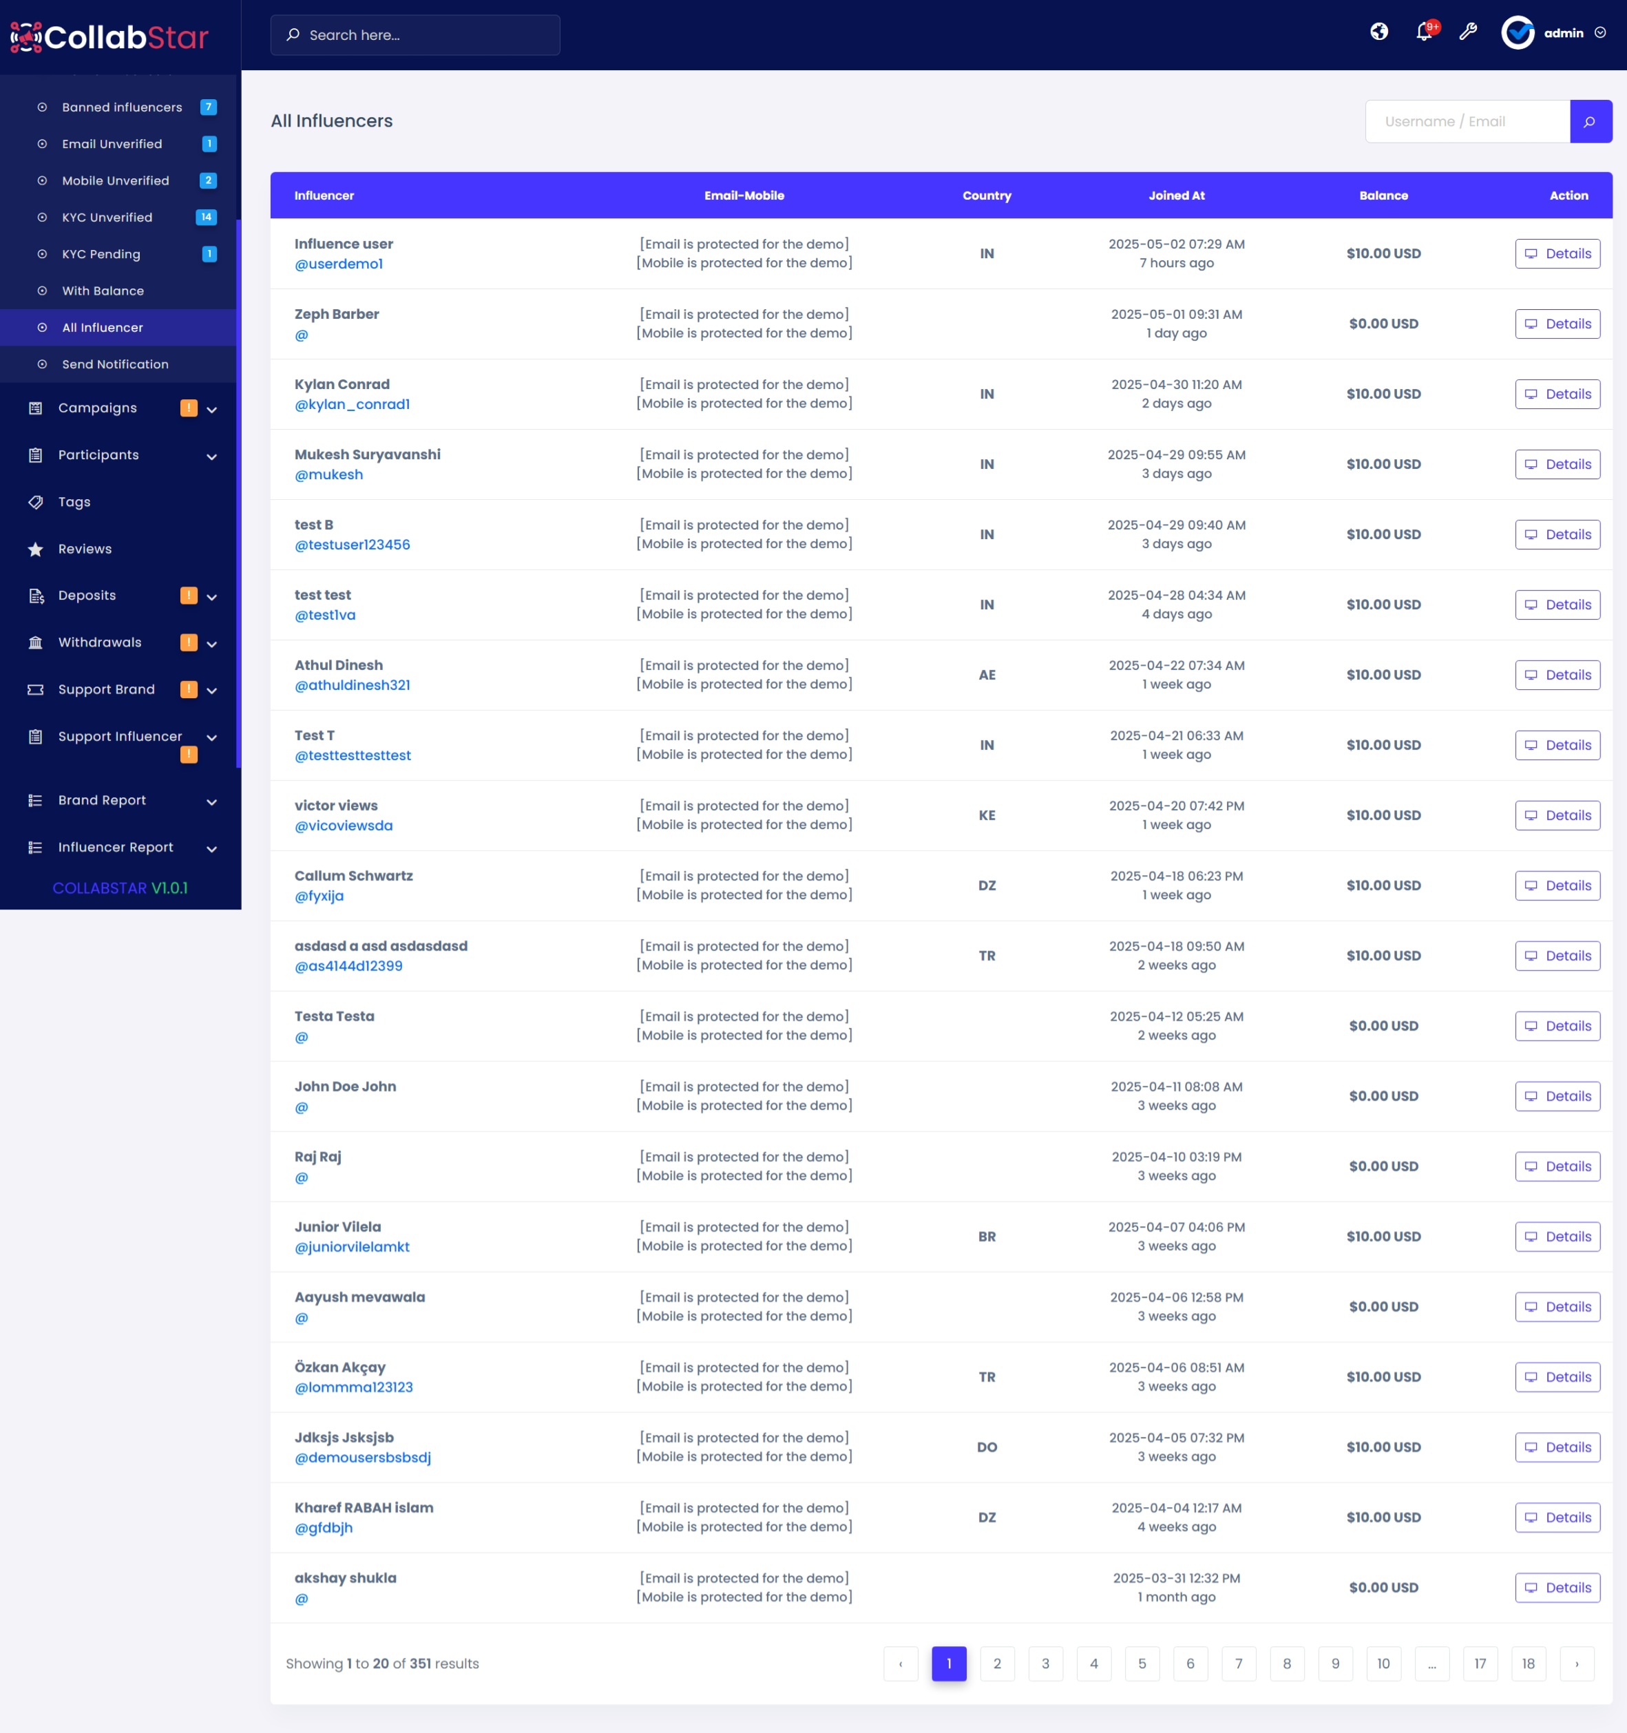Click the blue search magnifier button

[x=1590, y=121]
